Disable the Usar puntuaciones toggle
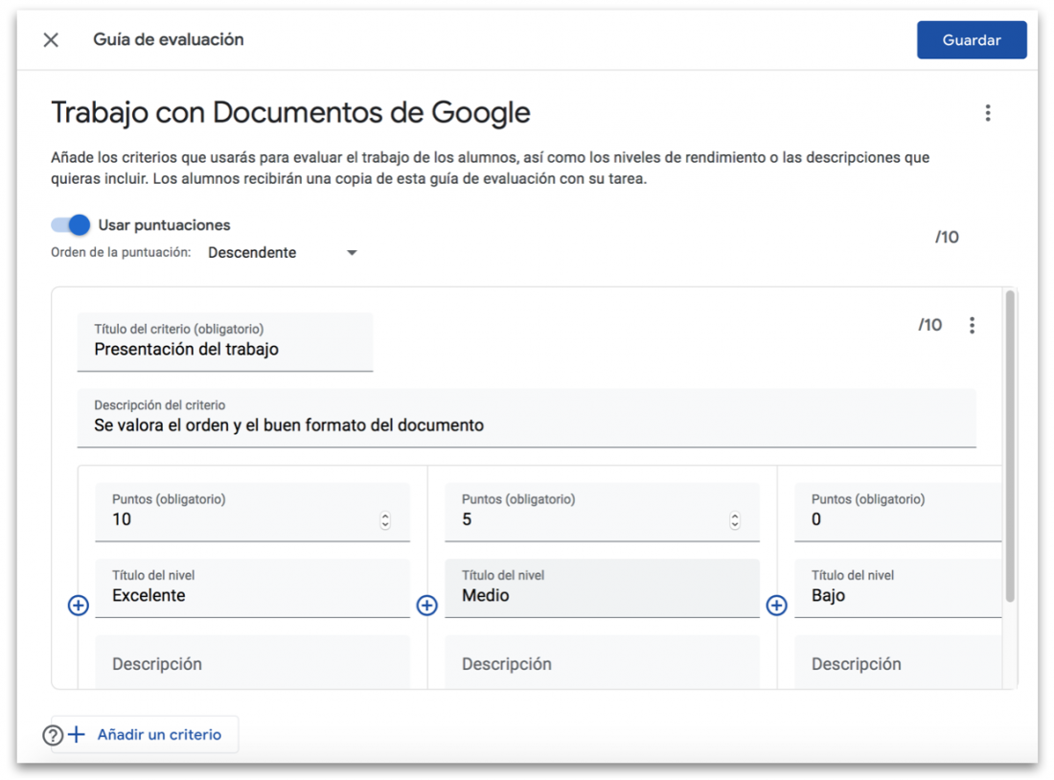The image size is (1054, 780). click(x=68, y=224)
